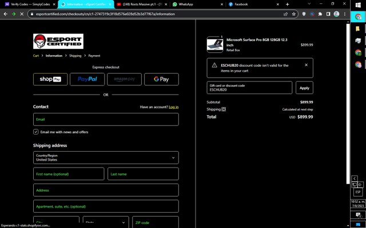
Task: Choose Amazon Pay express checkout
Action: [x=125, y=79]
